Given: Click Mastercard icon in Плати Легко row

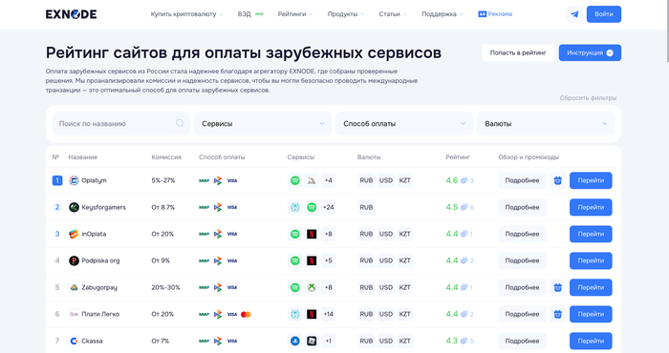Looking at the screenshot, I should (246, 314).
